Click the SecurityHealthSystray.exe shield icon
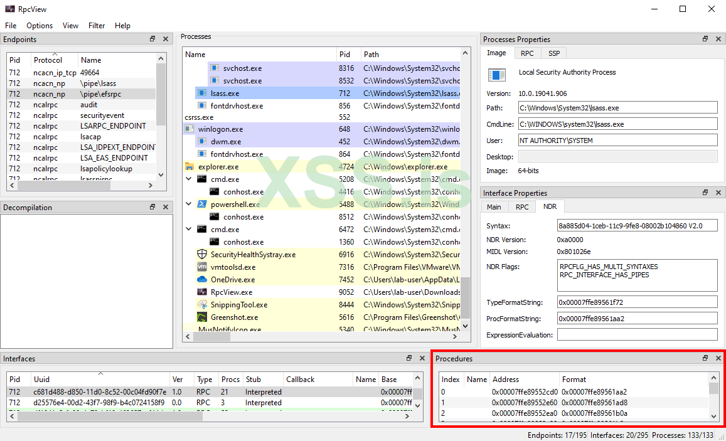The height and width of the screenshot is (441, 726). click(x=202, y=254)
